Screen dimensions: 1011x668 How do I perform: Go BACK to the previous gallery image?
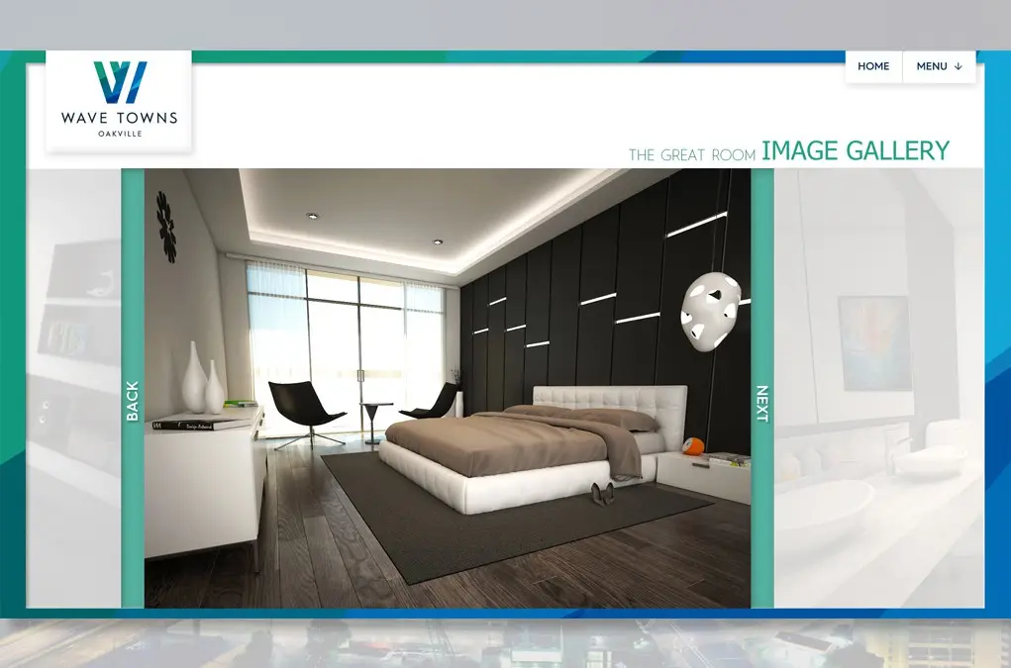coord(133,389)
